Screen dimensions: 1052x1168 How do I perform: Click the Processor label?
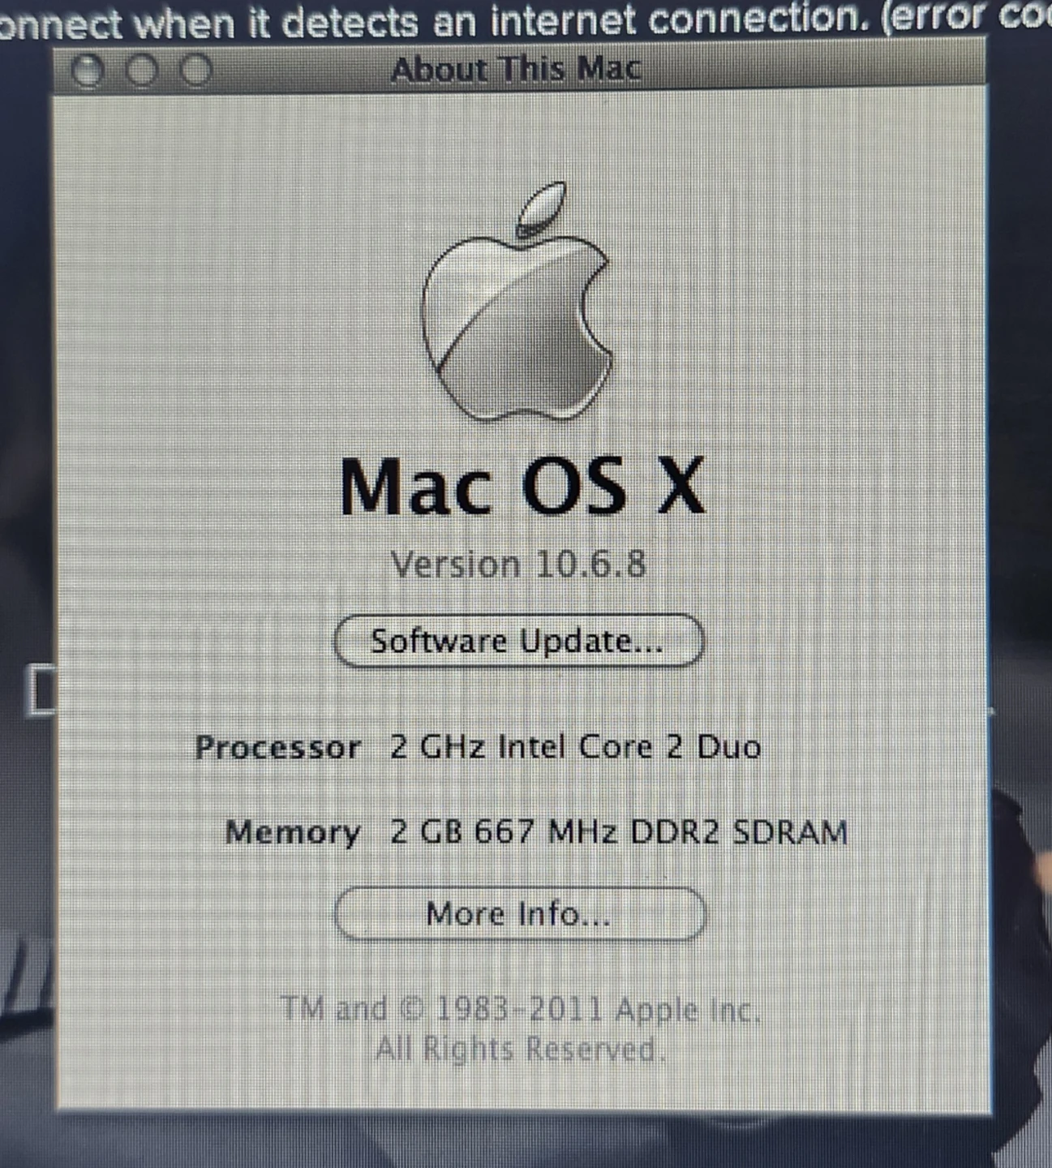point(277,747)
